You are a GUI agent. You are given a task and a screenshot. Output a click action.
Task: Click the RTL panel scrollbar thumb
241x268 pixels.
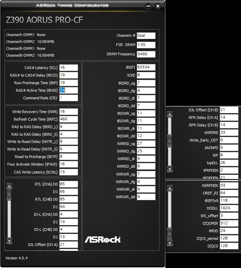click(9, 195)
